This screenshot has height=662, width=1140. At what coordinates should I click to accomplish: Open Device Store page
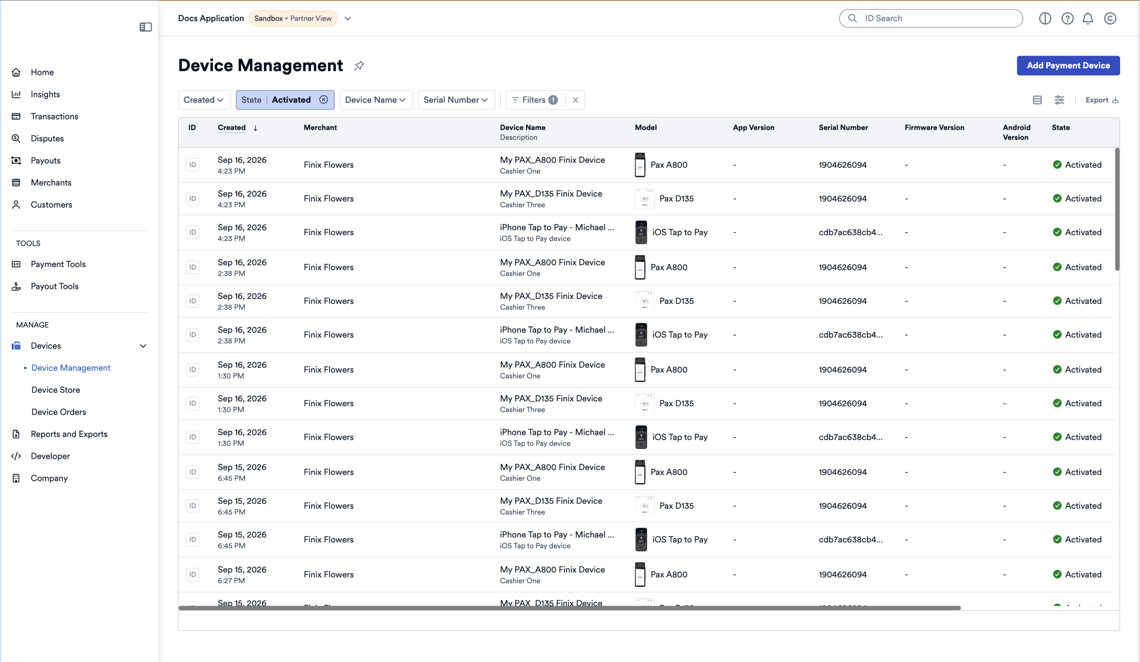56,390
